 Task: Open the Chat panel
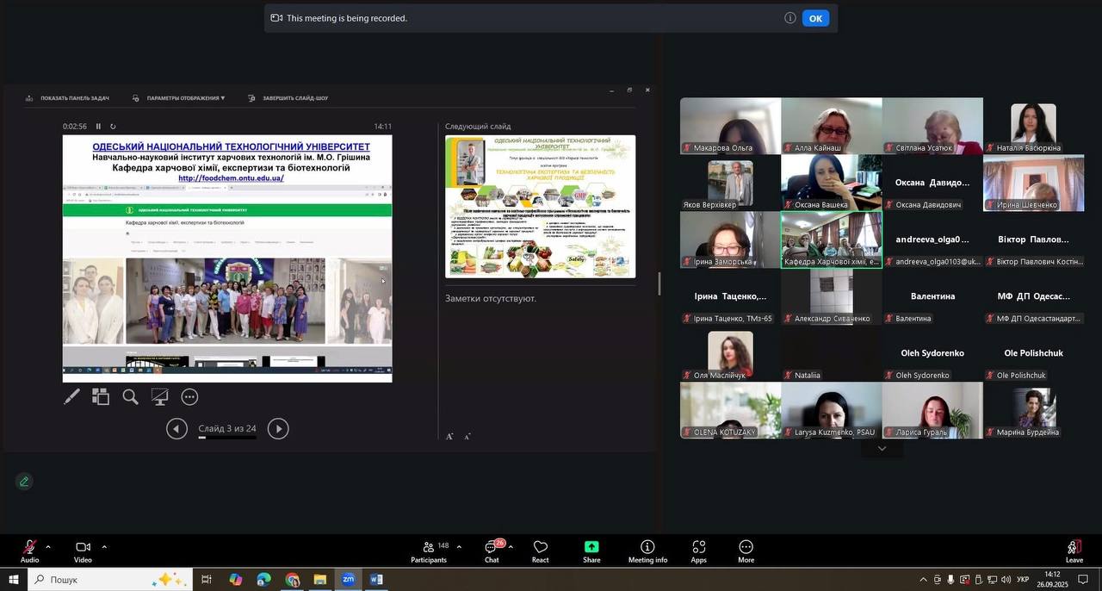click(x=492, y=551)
